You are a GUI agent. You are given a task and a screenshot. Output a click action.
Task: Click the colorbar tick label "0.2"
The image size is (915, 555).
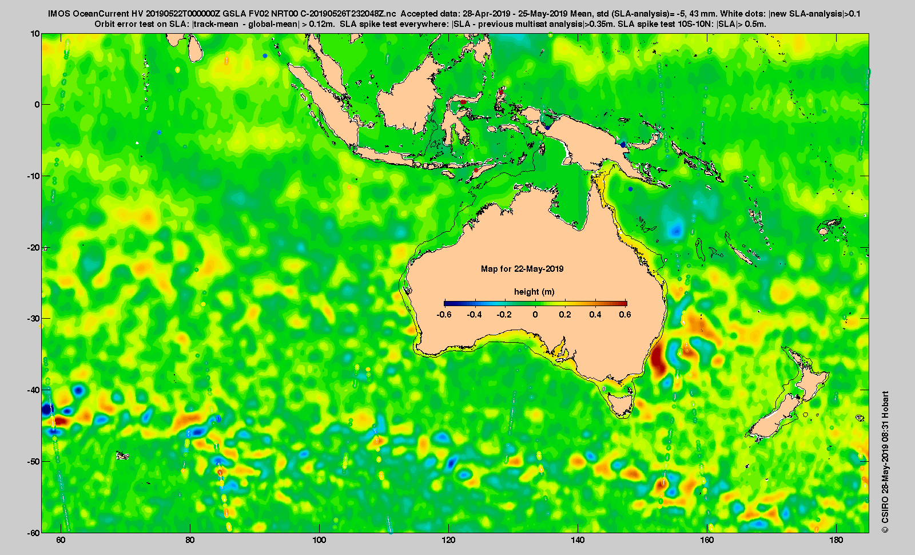pos(565,315)
